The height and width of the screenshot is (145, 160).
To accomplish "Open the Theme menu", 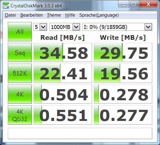I will [x=54, y=15].
